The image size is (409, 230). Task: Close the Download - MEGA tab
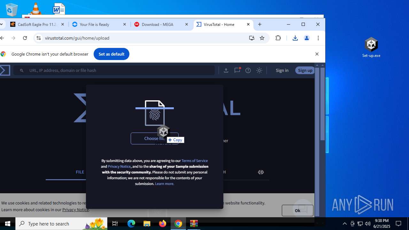[187, 24]
